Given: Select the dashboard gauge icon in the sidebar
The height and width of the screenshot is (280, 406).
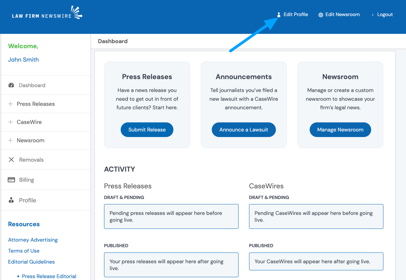Looking at the screenshot, I should (10, 85).
